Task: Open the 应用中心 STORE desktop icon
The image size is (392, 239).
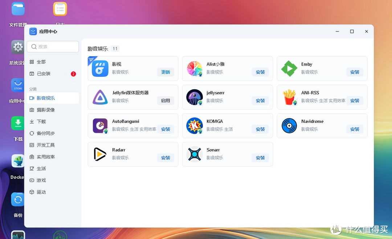Action: tap(18, 85)
